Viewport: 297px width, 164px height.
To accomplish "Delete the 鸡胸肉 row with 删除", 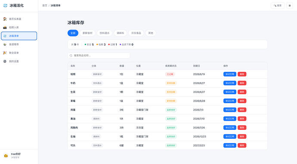I will tap(242, 128).
